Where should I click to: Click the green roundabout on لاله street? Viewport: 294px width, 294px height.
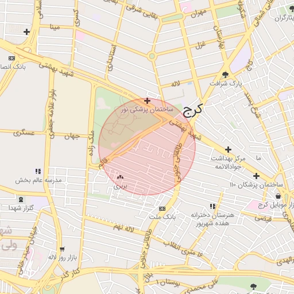click(x=152, y=56)
